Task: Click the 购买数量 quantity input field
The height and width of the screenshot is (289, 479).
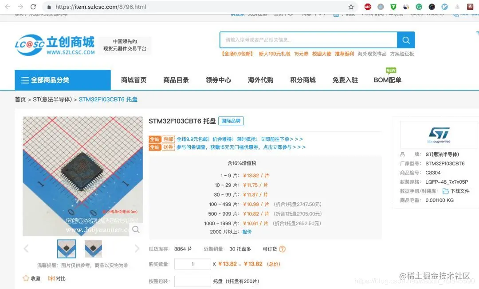Action: coord(192,264)
